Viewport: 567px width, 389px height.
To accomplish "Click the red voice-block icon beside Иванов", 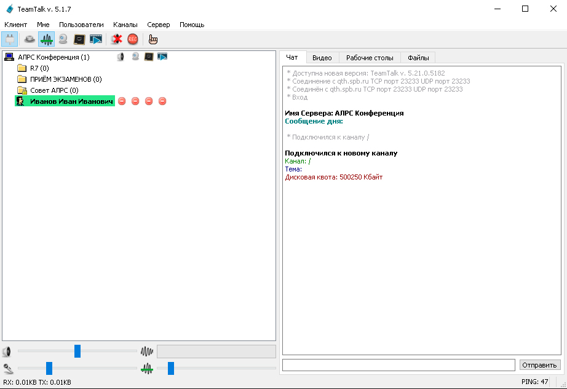I will [122, 101].
